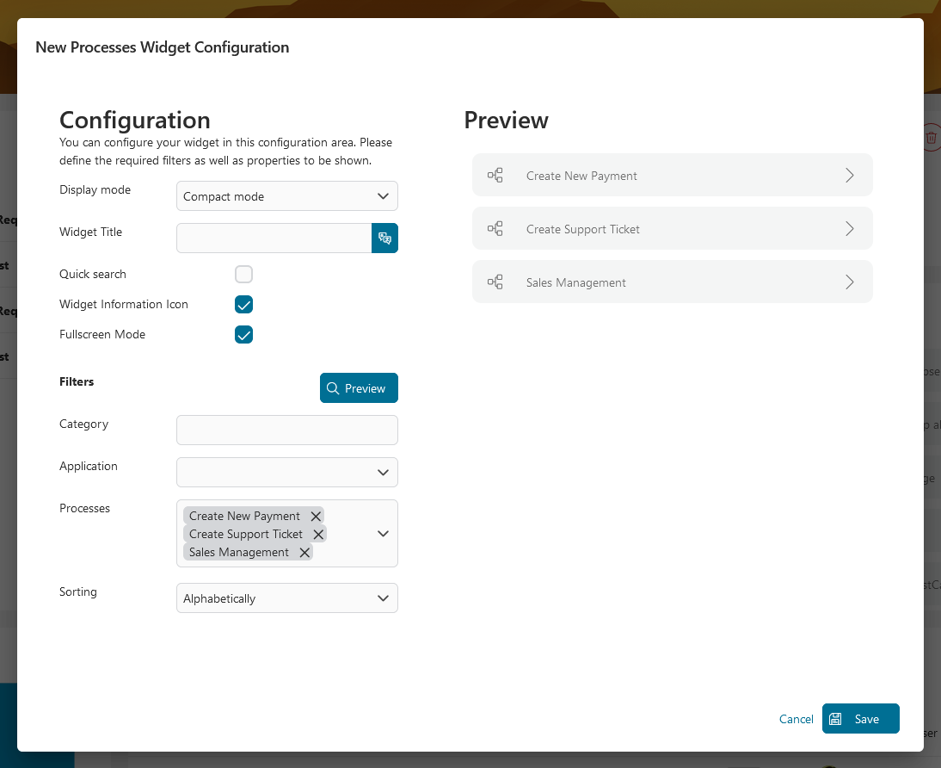Click the Widget Information Icon label
This screenshot has height=768, width=941.
124,304
